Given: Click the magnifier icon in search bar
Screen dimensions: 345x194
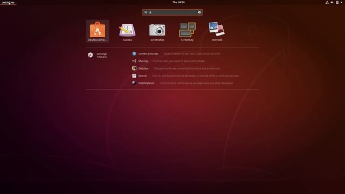Looking at the screenshot, I should pos(146,12).
